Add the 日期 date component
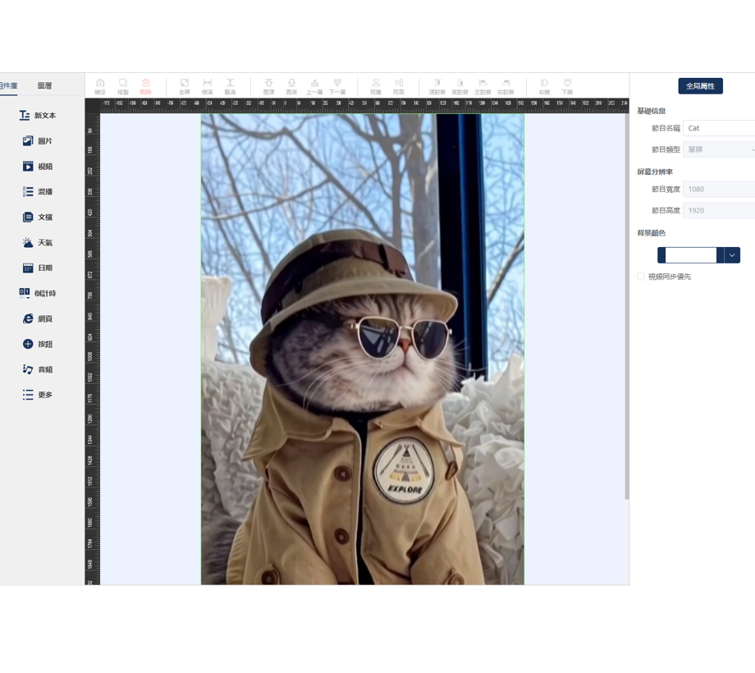Viewport: 755px width, 673px height. point(38,268)
